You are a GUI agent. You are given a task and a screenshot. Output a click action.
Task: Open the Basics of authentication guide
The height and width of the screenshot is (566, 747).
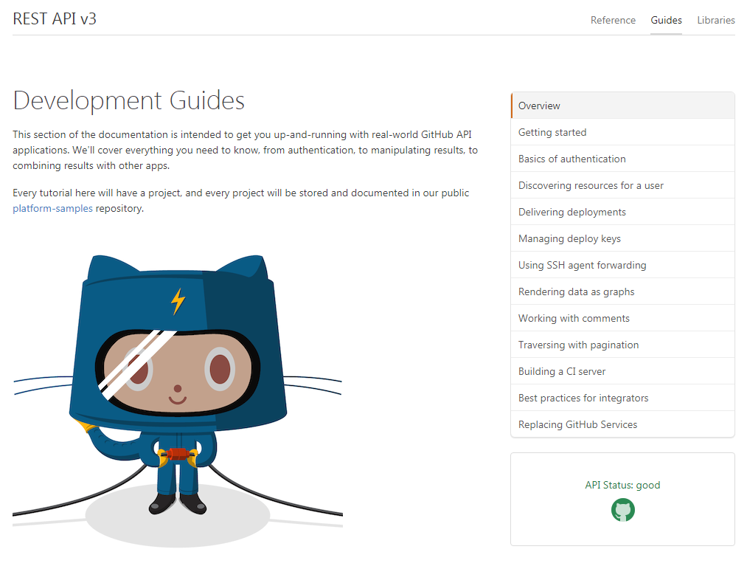[571, 159]
